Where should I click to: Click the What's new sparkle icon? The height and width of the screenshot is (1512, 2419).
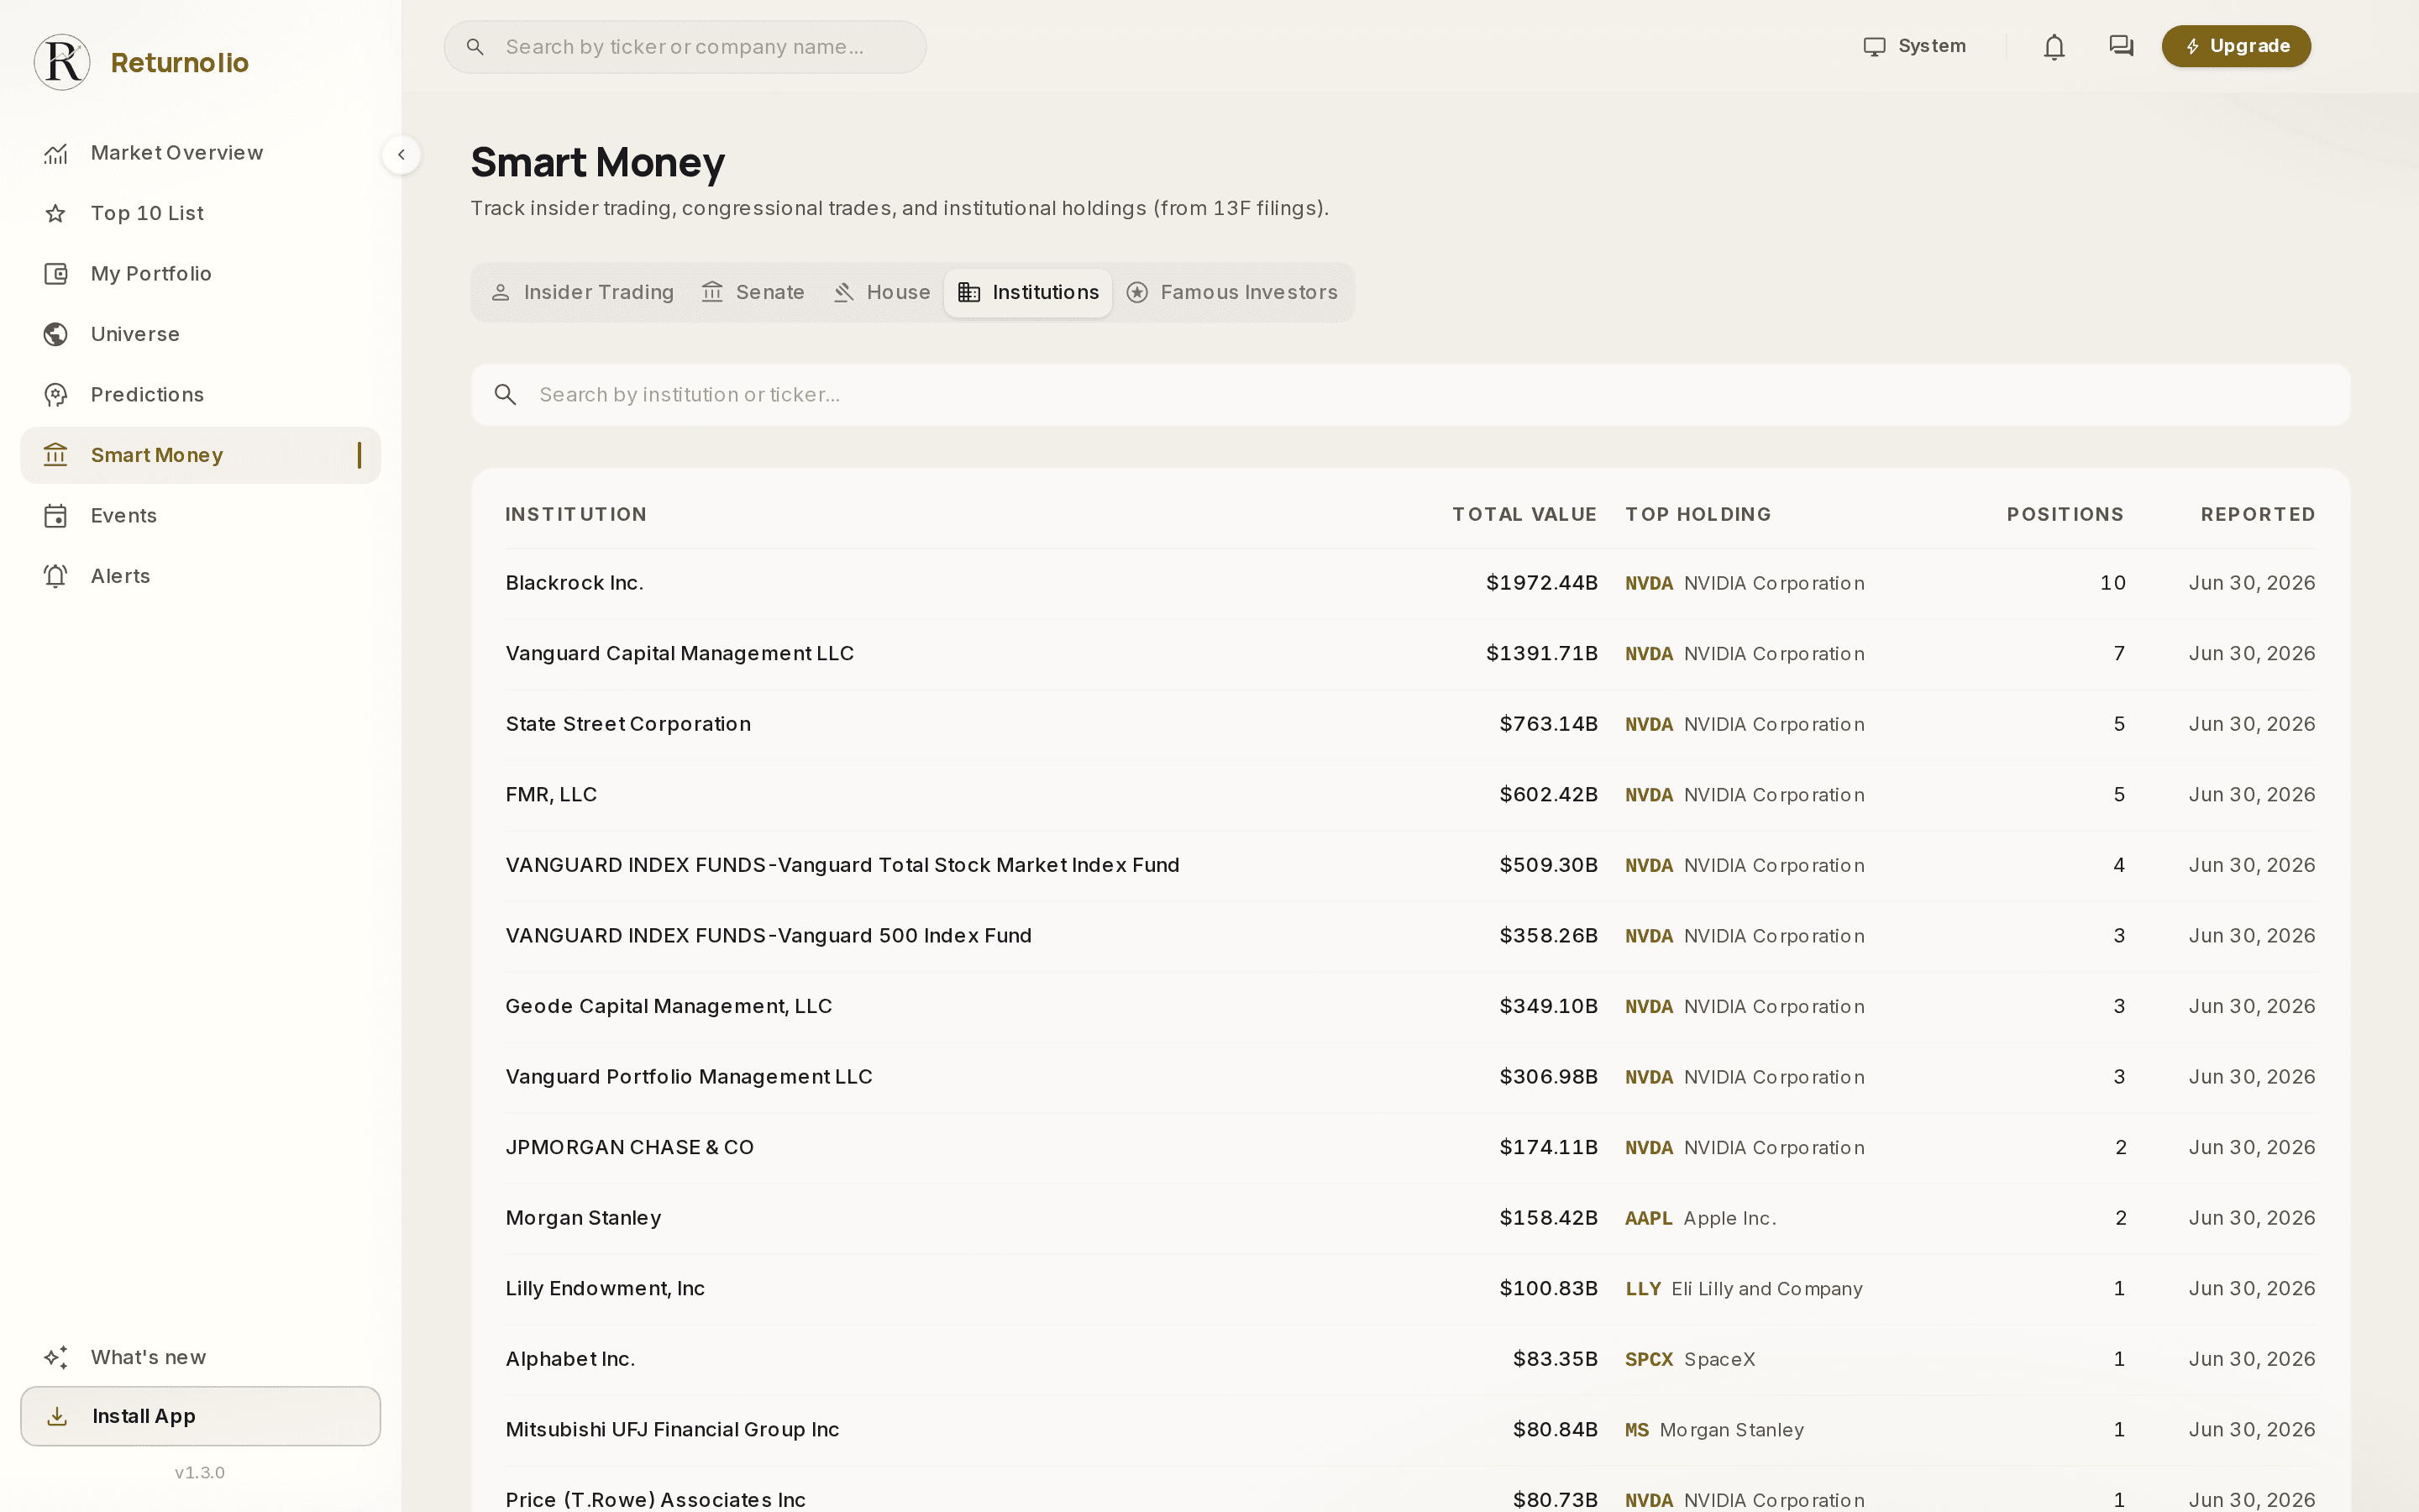click(56, 1357)
